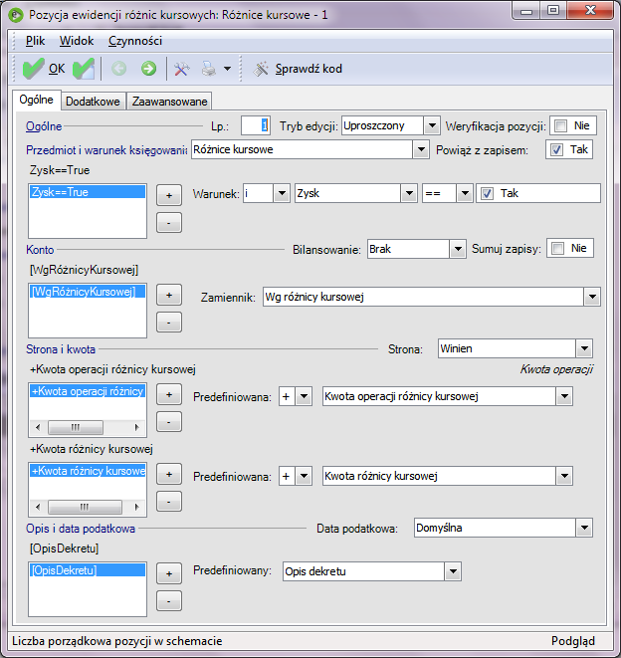Click the save-and-close checkmark with document icon
This screenshot has width=621, height=658.
(84, 69)
